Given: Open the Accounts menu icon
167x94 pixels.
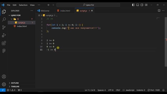Looking at the screenshot, I should [4, 77].
